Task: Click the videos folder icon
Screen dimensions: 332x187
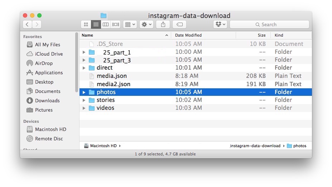Action: click(x=92, y=108)
